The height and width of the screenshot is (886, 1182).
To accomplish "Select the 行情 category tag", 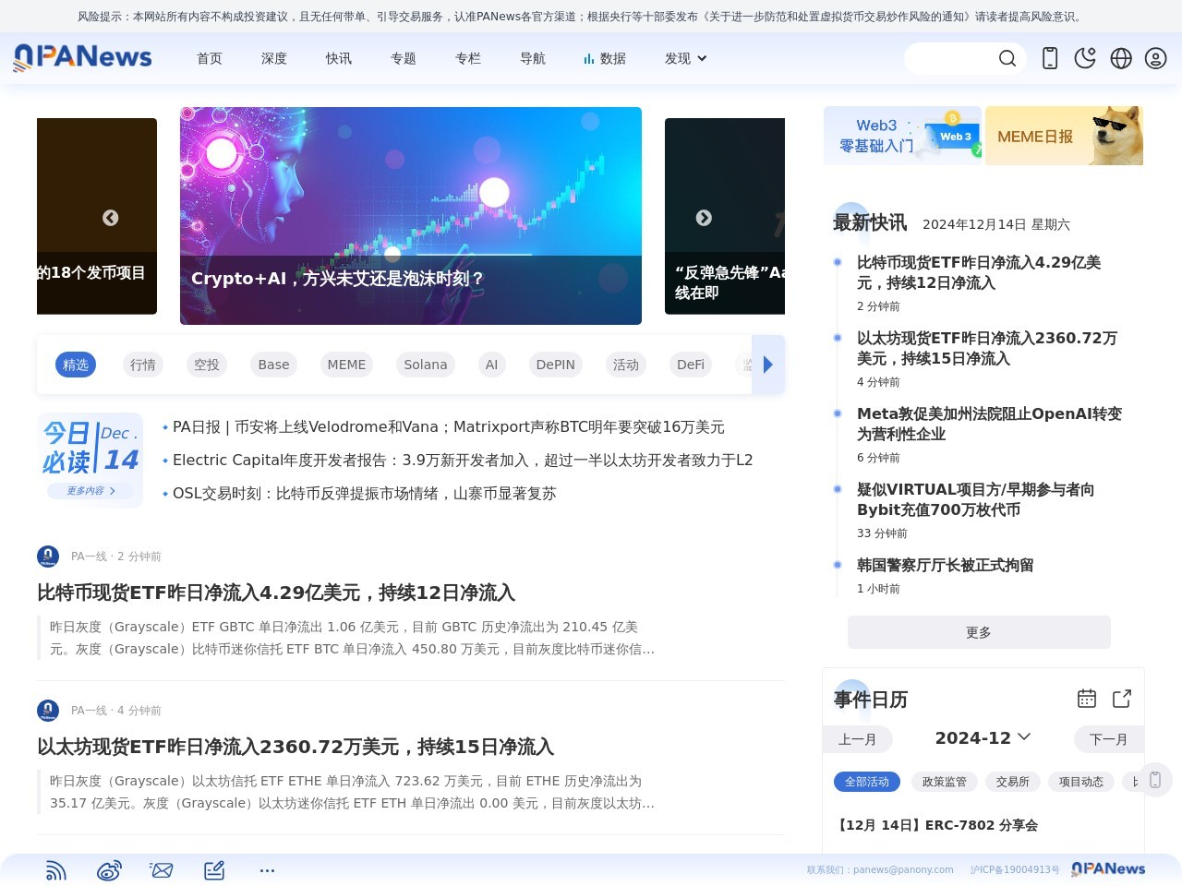I will (143, 365).
